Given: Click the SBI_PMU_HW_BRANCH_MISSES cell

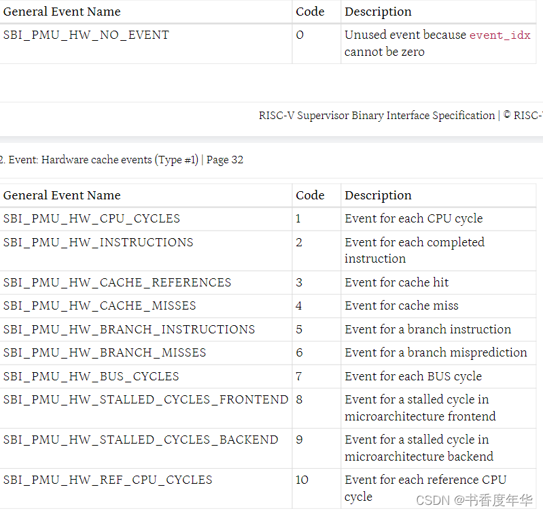Looking at the screenshot, I should pyautogui.click(x=105, y=353).
